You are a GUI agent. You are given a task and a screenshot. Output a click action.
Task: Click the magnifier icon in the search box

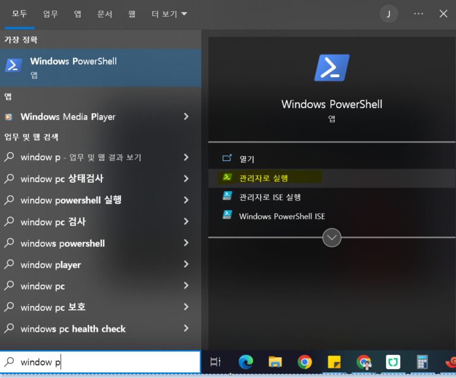tap(9, 362)
